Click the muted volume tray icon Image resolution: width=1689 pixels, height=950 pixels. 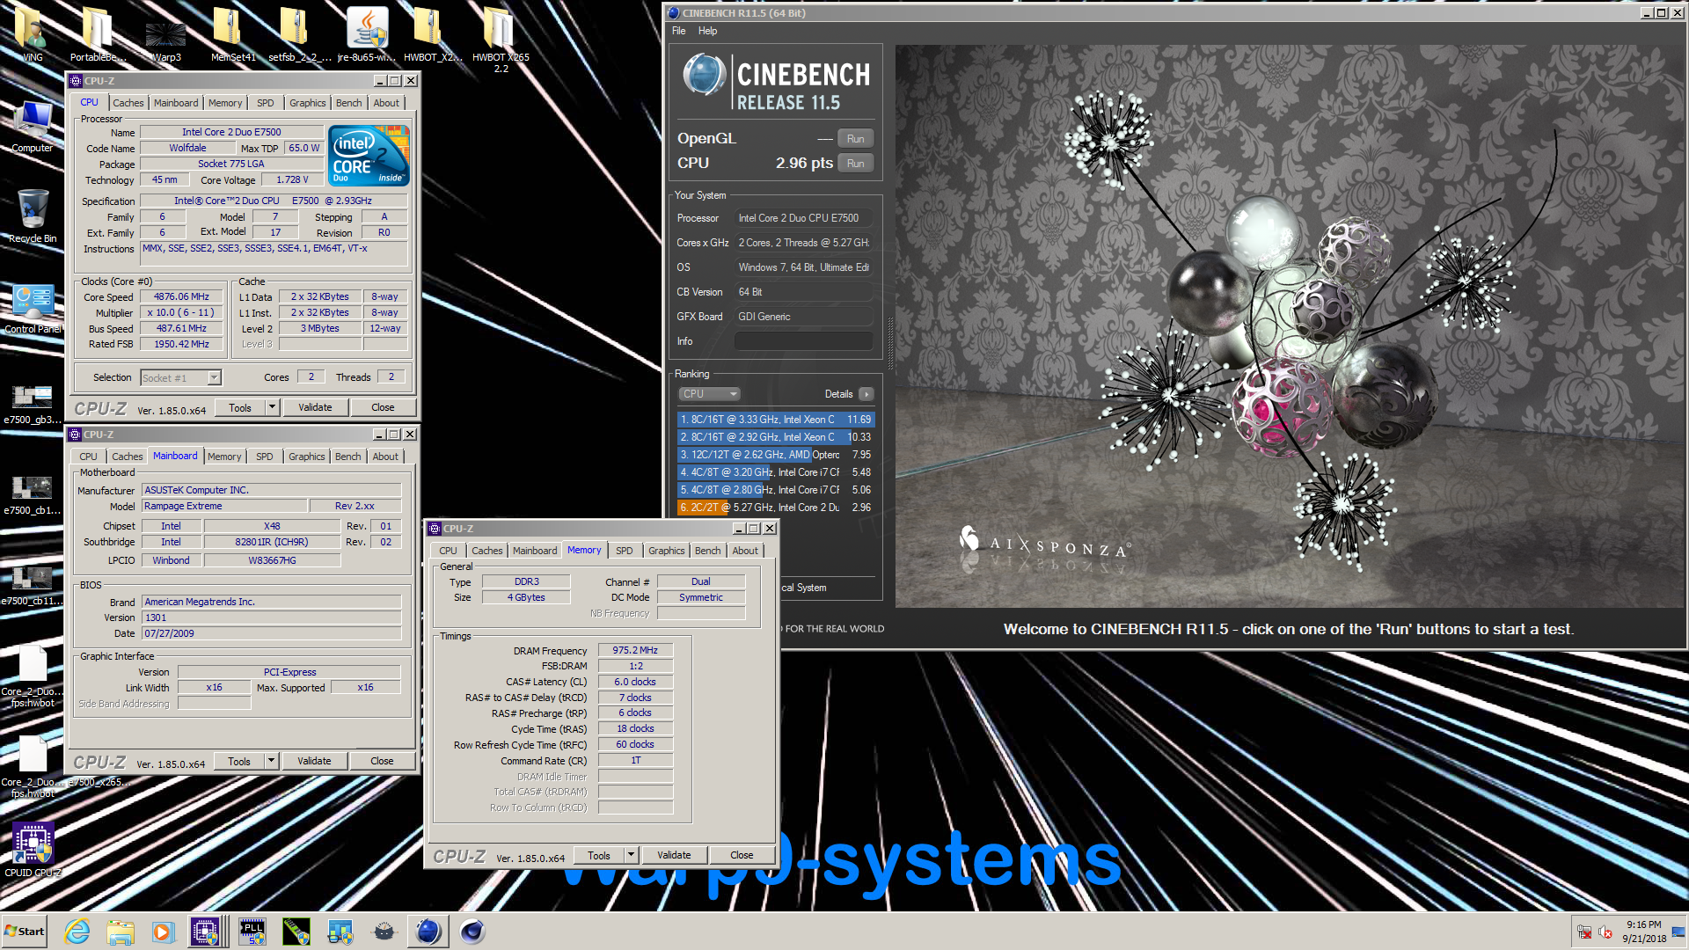pyautogui.click(x=1605, y=932)
